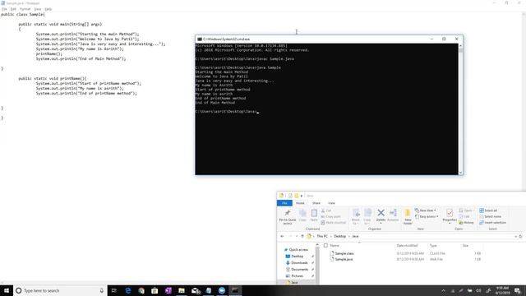Viewport: 526px width, 296px height.
Task: Maximize the Command Prompt window
Action: [x=444, y=39]
